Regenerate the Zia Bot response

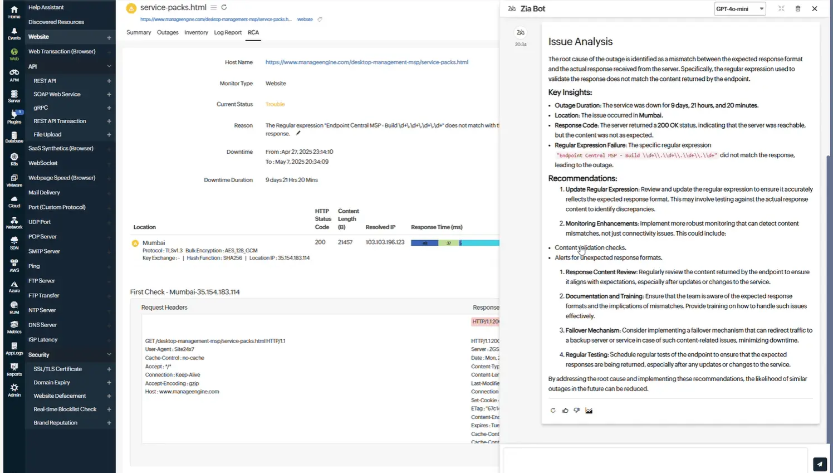pyautogui.click(x=553, y=411)
